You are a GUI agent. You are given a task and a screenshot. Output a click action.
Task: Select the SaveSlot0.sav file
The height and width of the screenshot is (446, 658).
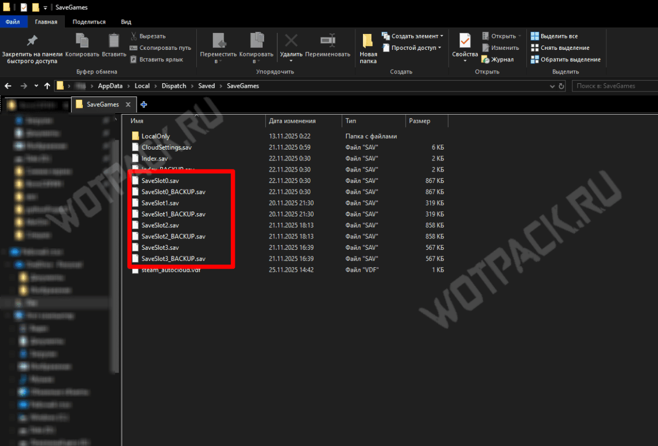[x=160, y=181]
